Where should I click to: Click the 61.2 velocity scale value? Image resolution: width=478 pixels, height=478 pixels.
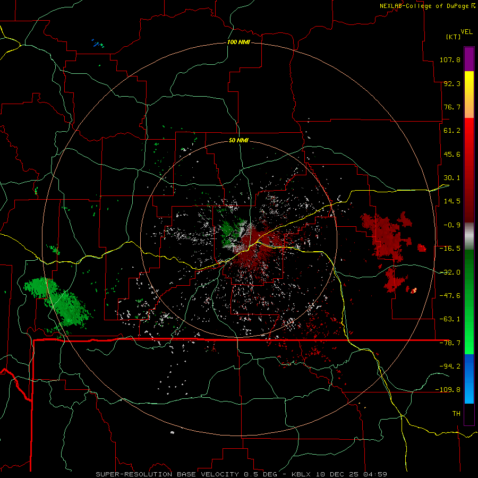click(452, 131)
